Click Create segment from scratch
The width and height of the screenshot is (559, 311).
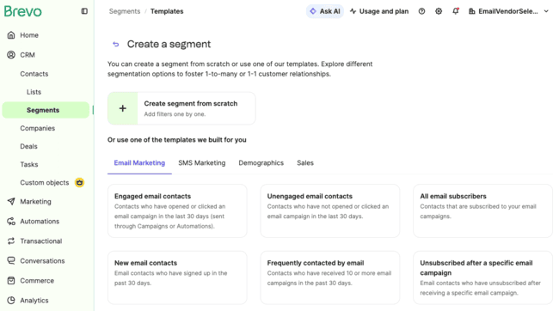(x=181, y=108)
